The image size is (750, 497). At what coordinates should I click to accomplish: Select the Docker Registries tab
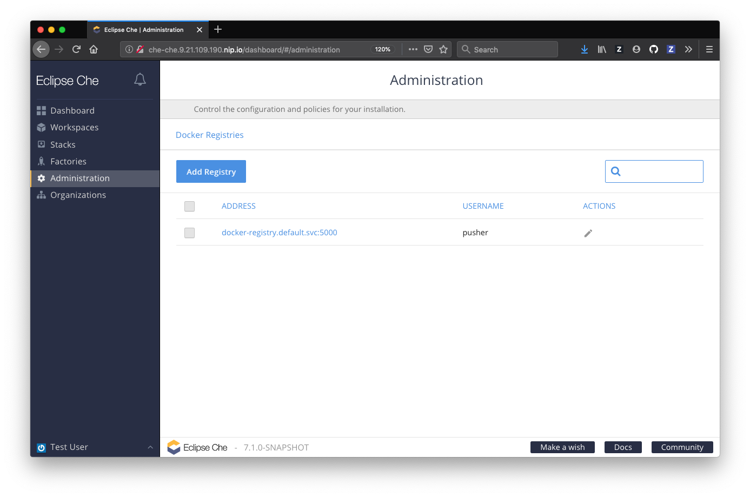210,135
